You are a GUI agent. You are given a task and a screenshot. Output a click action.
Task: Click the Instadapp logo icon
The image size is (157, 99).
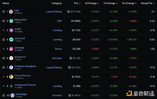click(x=12, y=95)
